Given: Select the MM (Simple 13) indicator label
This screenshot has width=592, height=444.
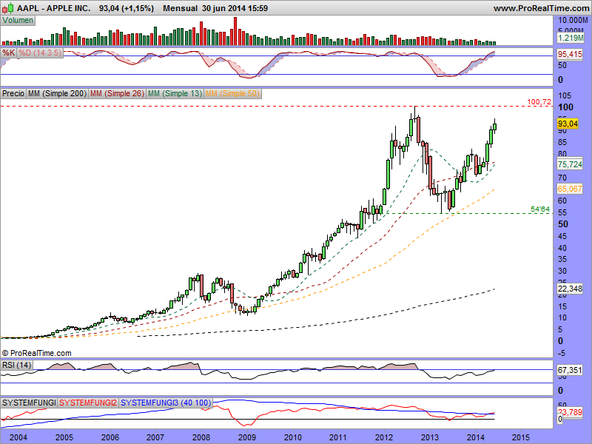Looking at the screenshot, I should tap(175, 93).
